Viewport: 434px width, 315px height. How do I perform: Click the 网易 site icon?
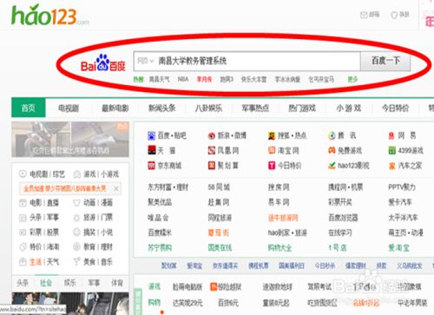point(391,135)
